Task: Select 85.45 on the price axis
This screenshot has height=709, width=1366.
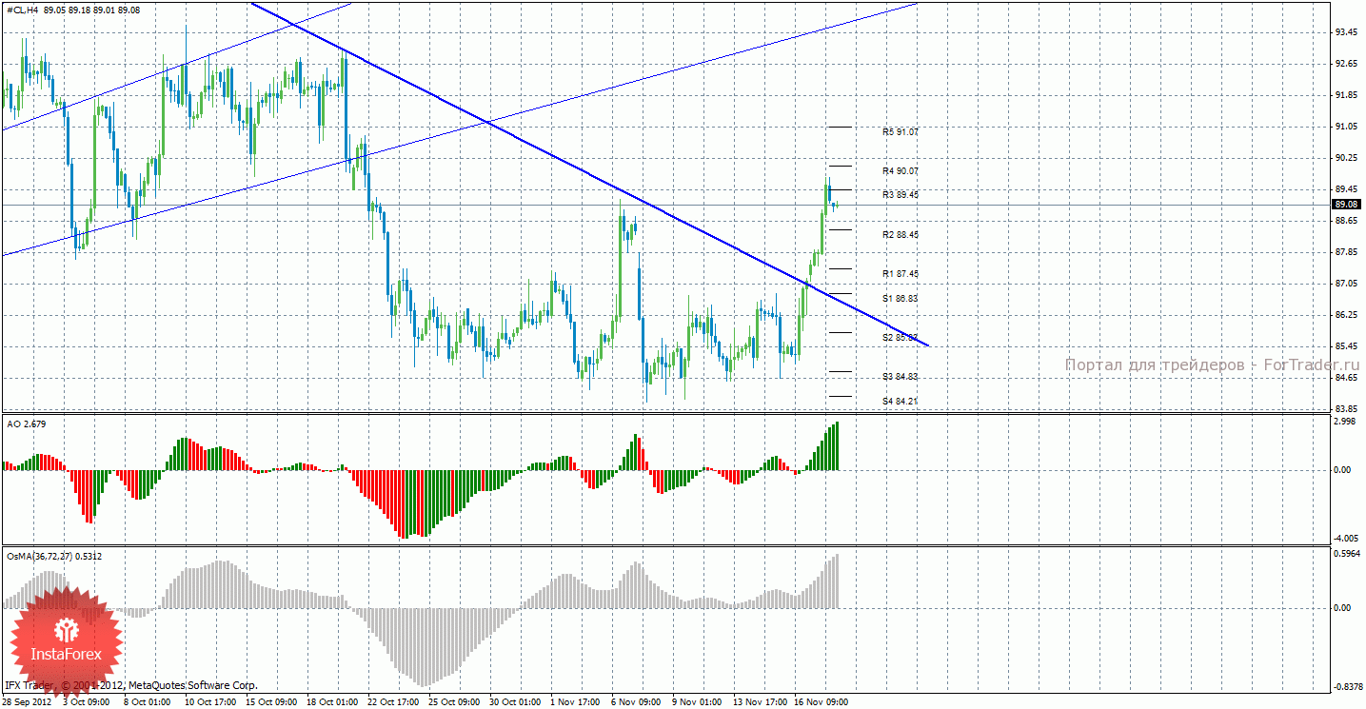Action: (x=1347, y=345)
